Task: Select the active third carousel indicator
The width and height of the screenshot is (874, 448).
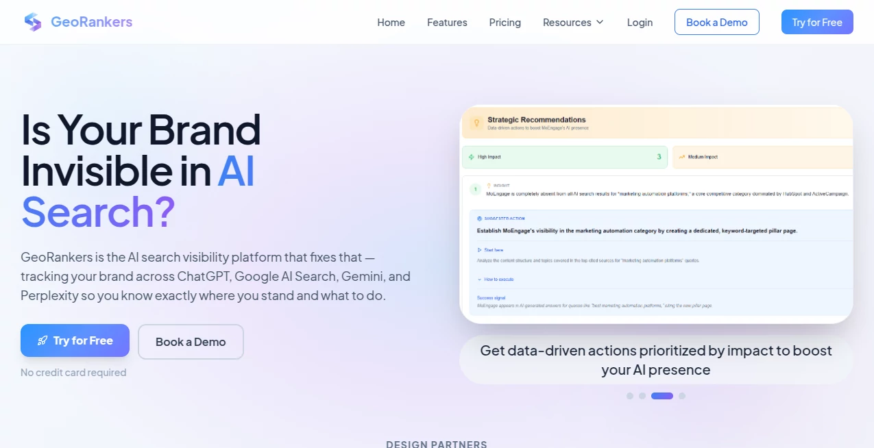Action: coord(662,396)
